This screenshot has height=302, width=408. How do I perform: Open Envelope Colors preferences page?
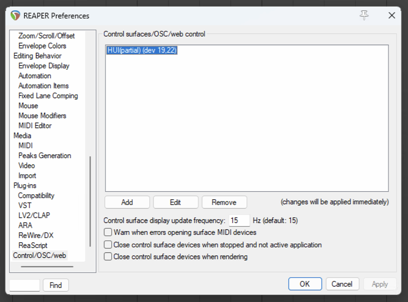coord(42,46)
